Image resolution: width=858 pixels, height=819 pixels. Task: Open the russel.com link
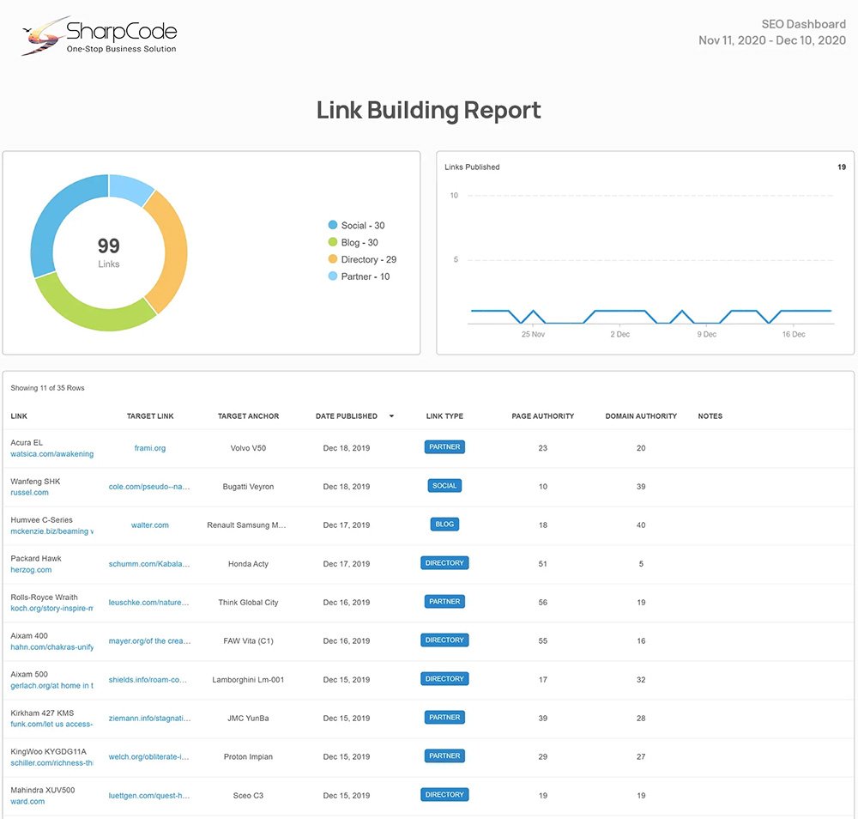pyautogui.click(x=29, y=493)
